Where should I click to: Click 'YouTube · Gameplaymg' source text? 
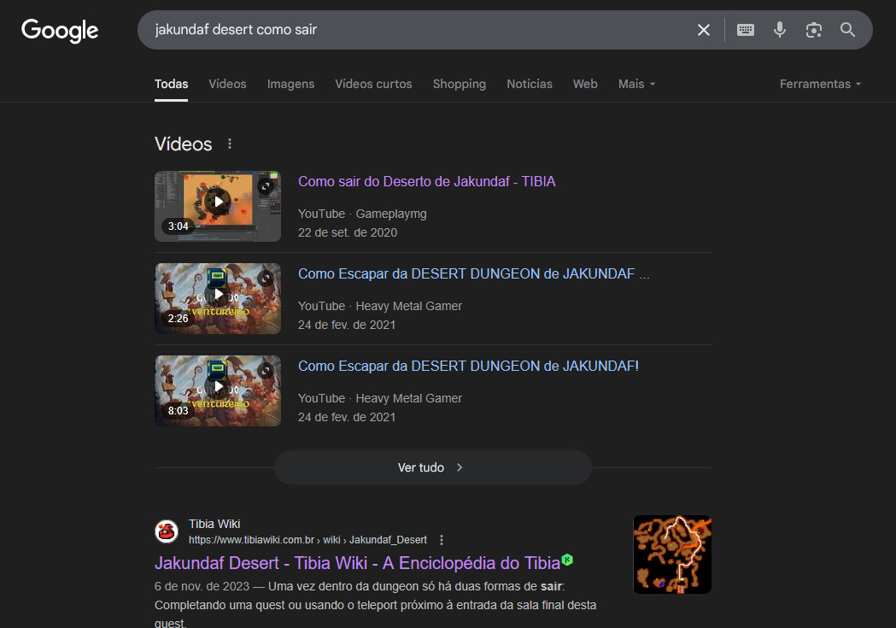point(362,214)
